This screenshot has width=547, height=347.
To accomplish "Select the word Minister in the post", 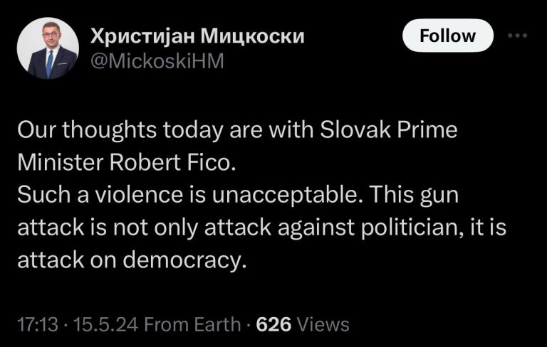I will [x=61, y=162].
